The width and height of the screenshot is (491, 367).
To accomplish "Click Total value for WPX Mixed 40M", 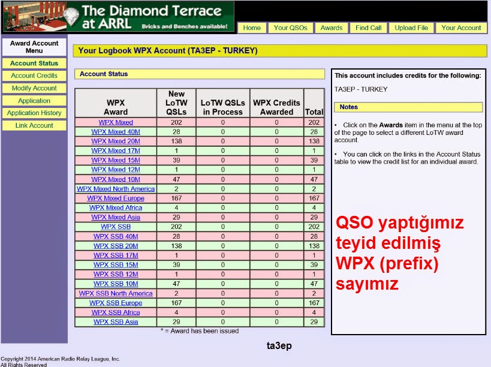I will coord(314,132).
